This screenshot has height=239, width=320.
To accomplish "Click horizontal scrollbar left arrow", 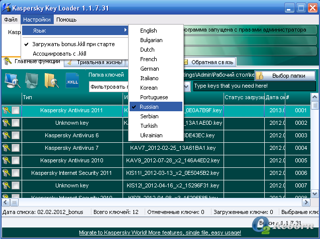I will pyautogui.click(x=6, y=202).
